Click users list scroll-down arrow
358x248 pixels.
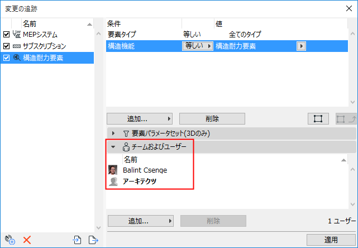coord(352,204)
